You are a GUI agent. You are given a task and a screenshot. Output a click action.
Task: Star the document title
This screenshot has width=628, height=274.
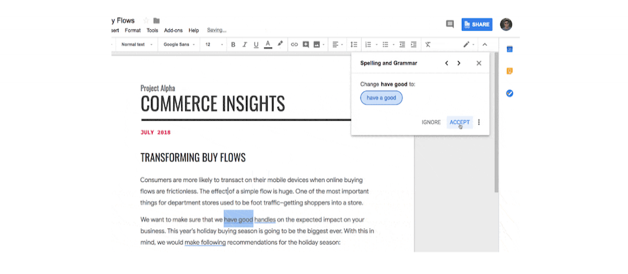(x=146, y=21)
